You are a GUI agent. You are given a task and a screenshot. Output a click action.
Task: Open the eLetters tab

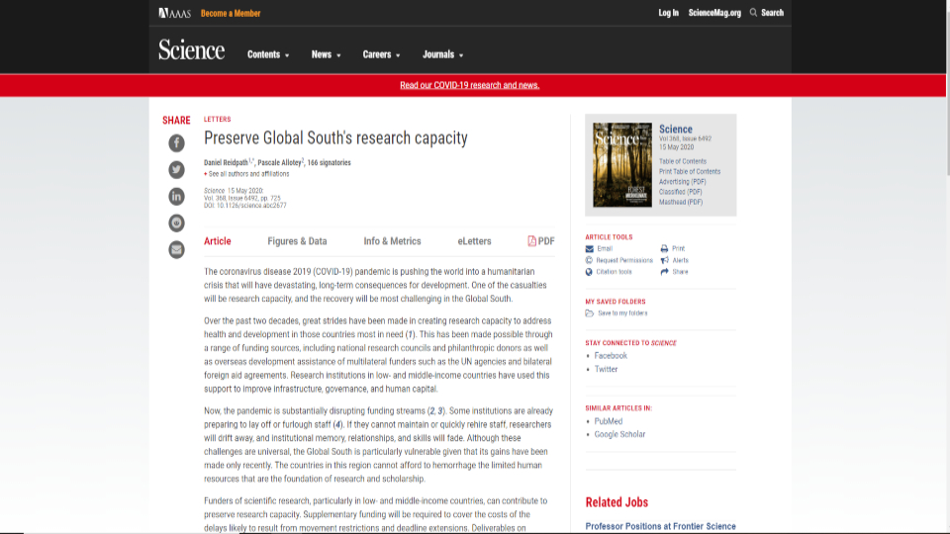pos(474,241)
